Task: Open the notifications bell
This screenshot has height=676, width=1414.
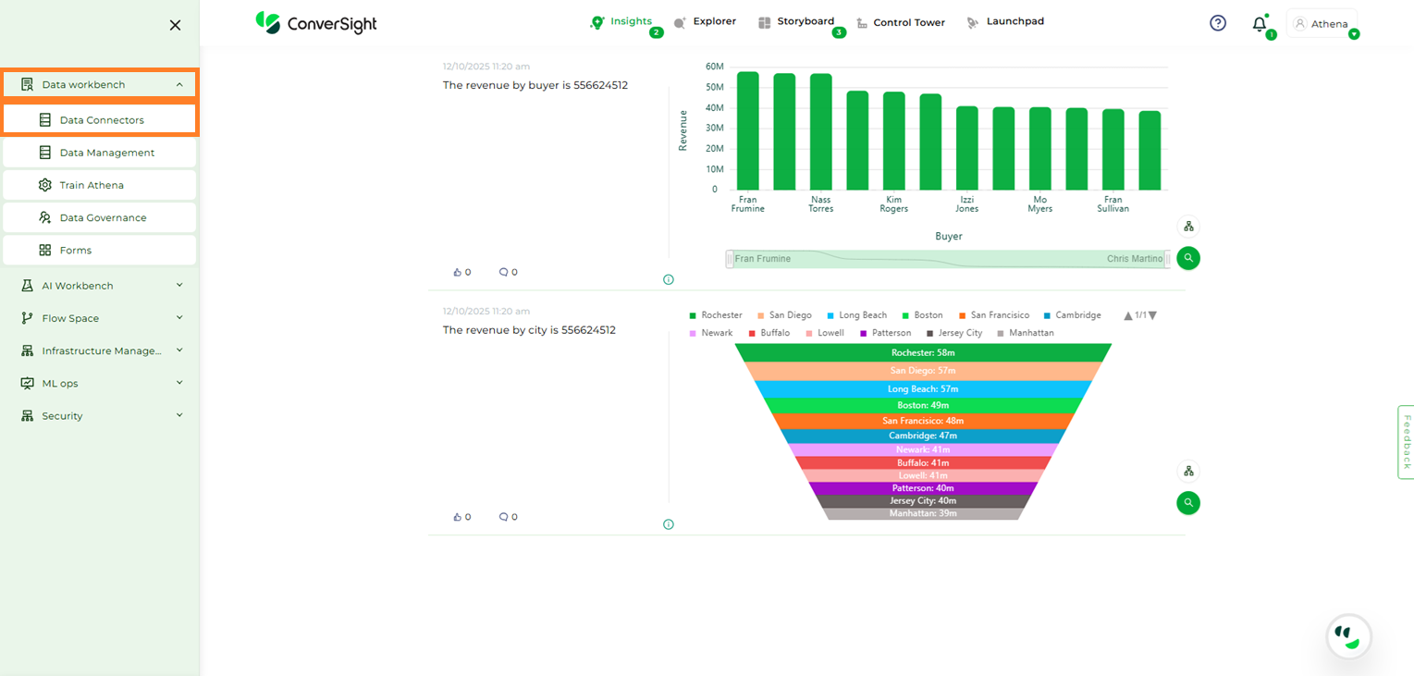Action: [1259, 24]
